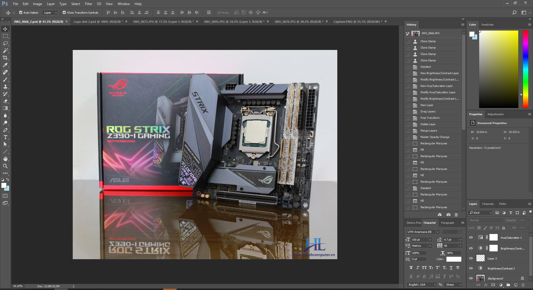Select the Clone Stamp tool

(x=5, y=87)
